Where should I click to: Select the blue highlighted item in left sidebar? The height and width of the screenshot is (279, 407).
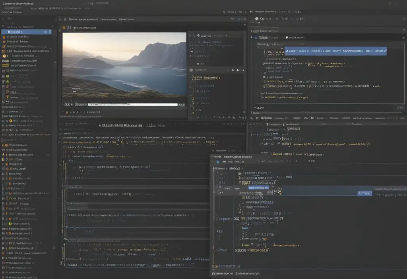click(x=27, y=32)
